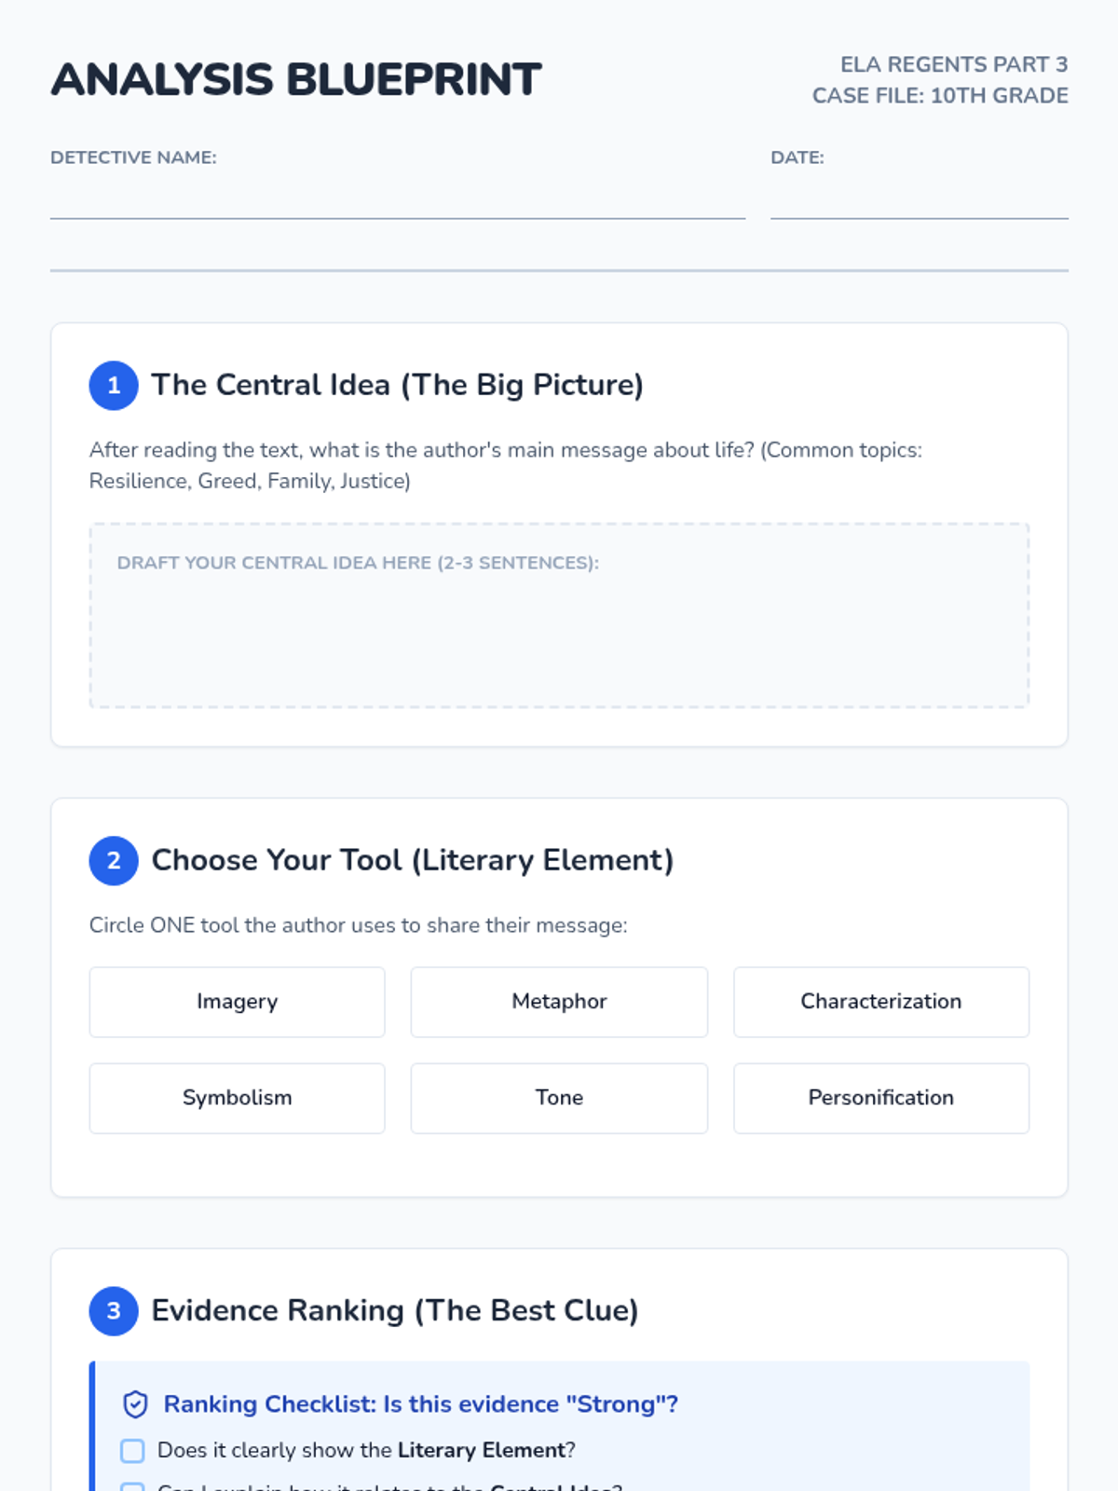
Task: Select the Symbolism tool box
Action: (237, 1098)
